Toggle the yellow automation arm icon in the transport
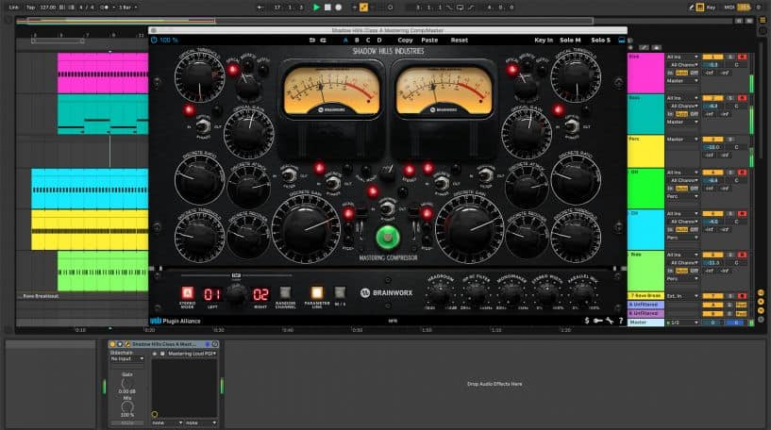The width and height of the screenshot is (771, 430). pos(364,8)
